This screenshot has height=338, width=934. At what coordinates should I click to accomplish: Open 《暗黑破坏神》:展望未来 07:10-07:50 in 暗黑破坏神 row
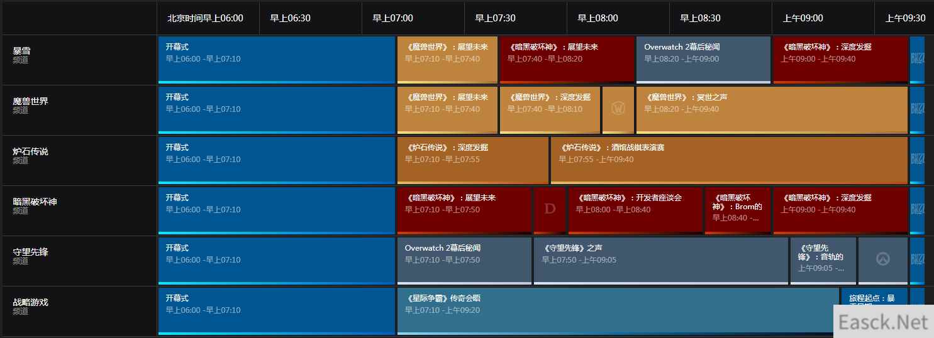(464, 210)
